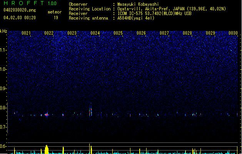The width and height of the screenshot is (242, 154).
Task: Click the ICOM IC-575 53.7492 receiver text
Action: point(154,13)
